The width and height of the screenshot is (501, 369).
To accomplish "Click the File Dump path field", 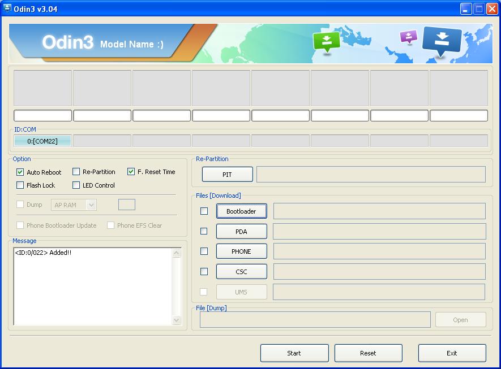I will 315,320.
